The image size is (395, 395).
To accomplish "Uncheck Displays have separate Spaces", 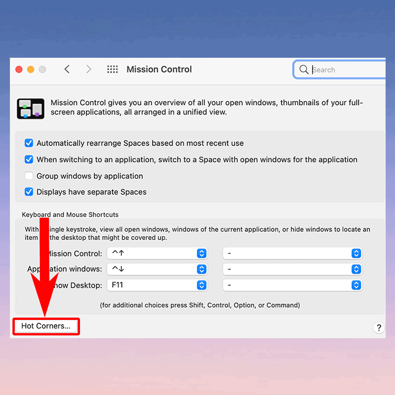I will click(x=29, y=192).
